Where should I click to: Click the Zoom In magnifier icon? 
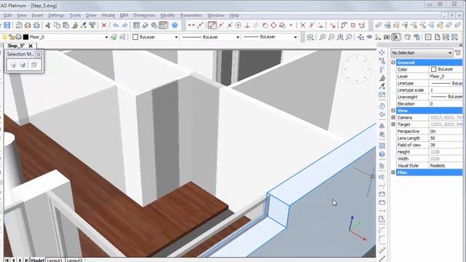[x=323, y=37]
